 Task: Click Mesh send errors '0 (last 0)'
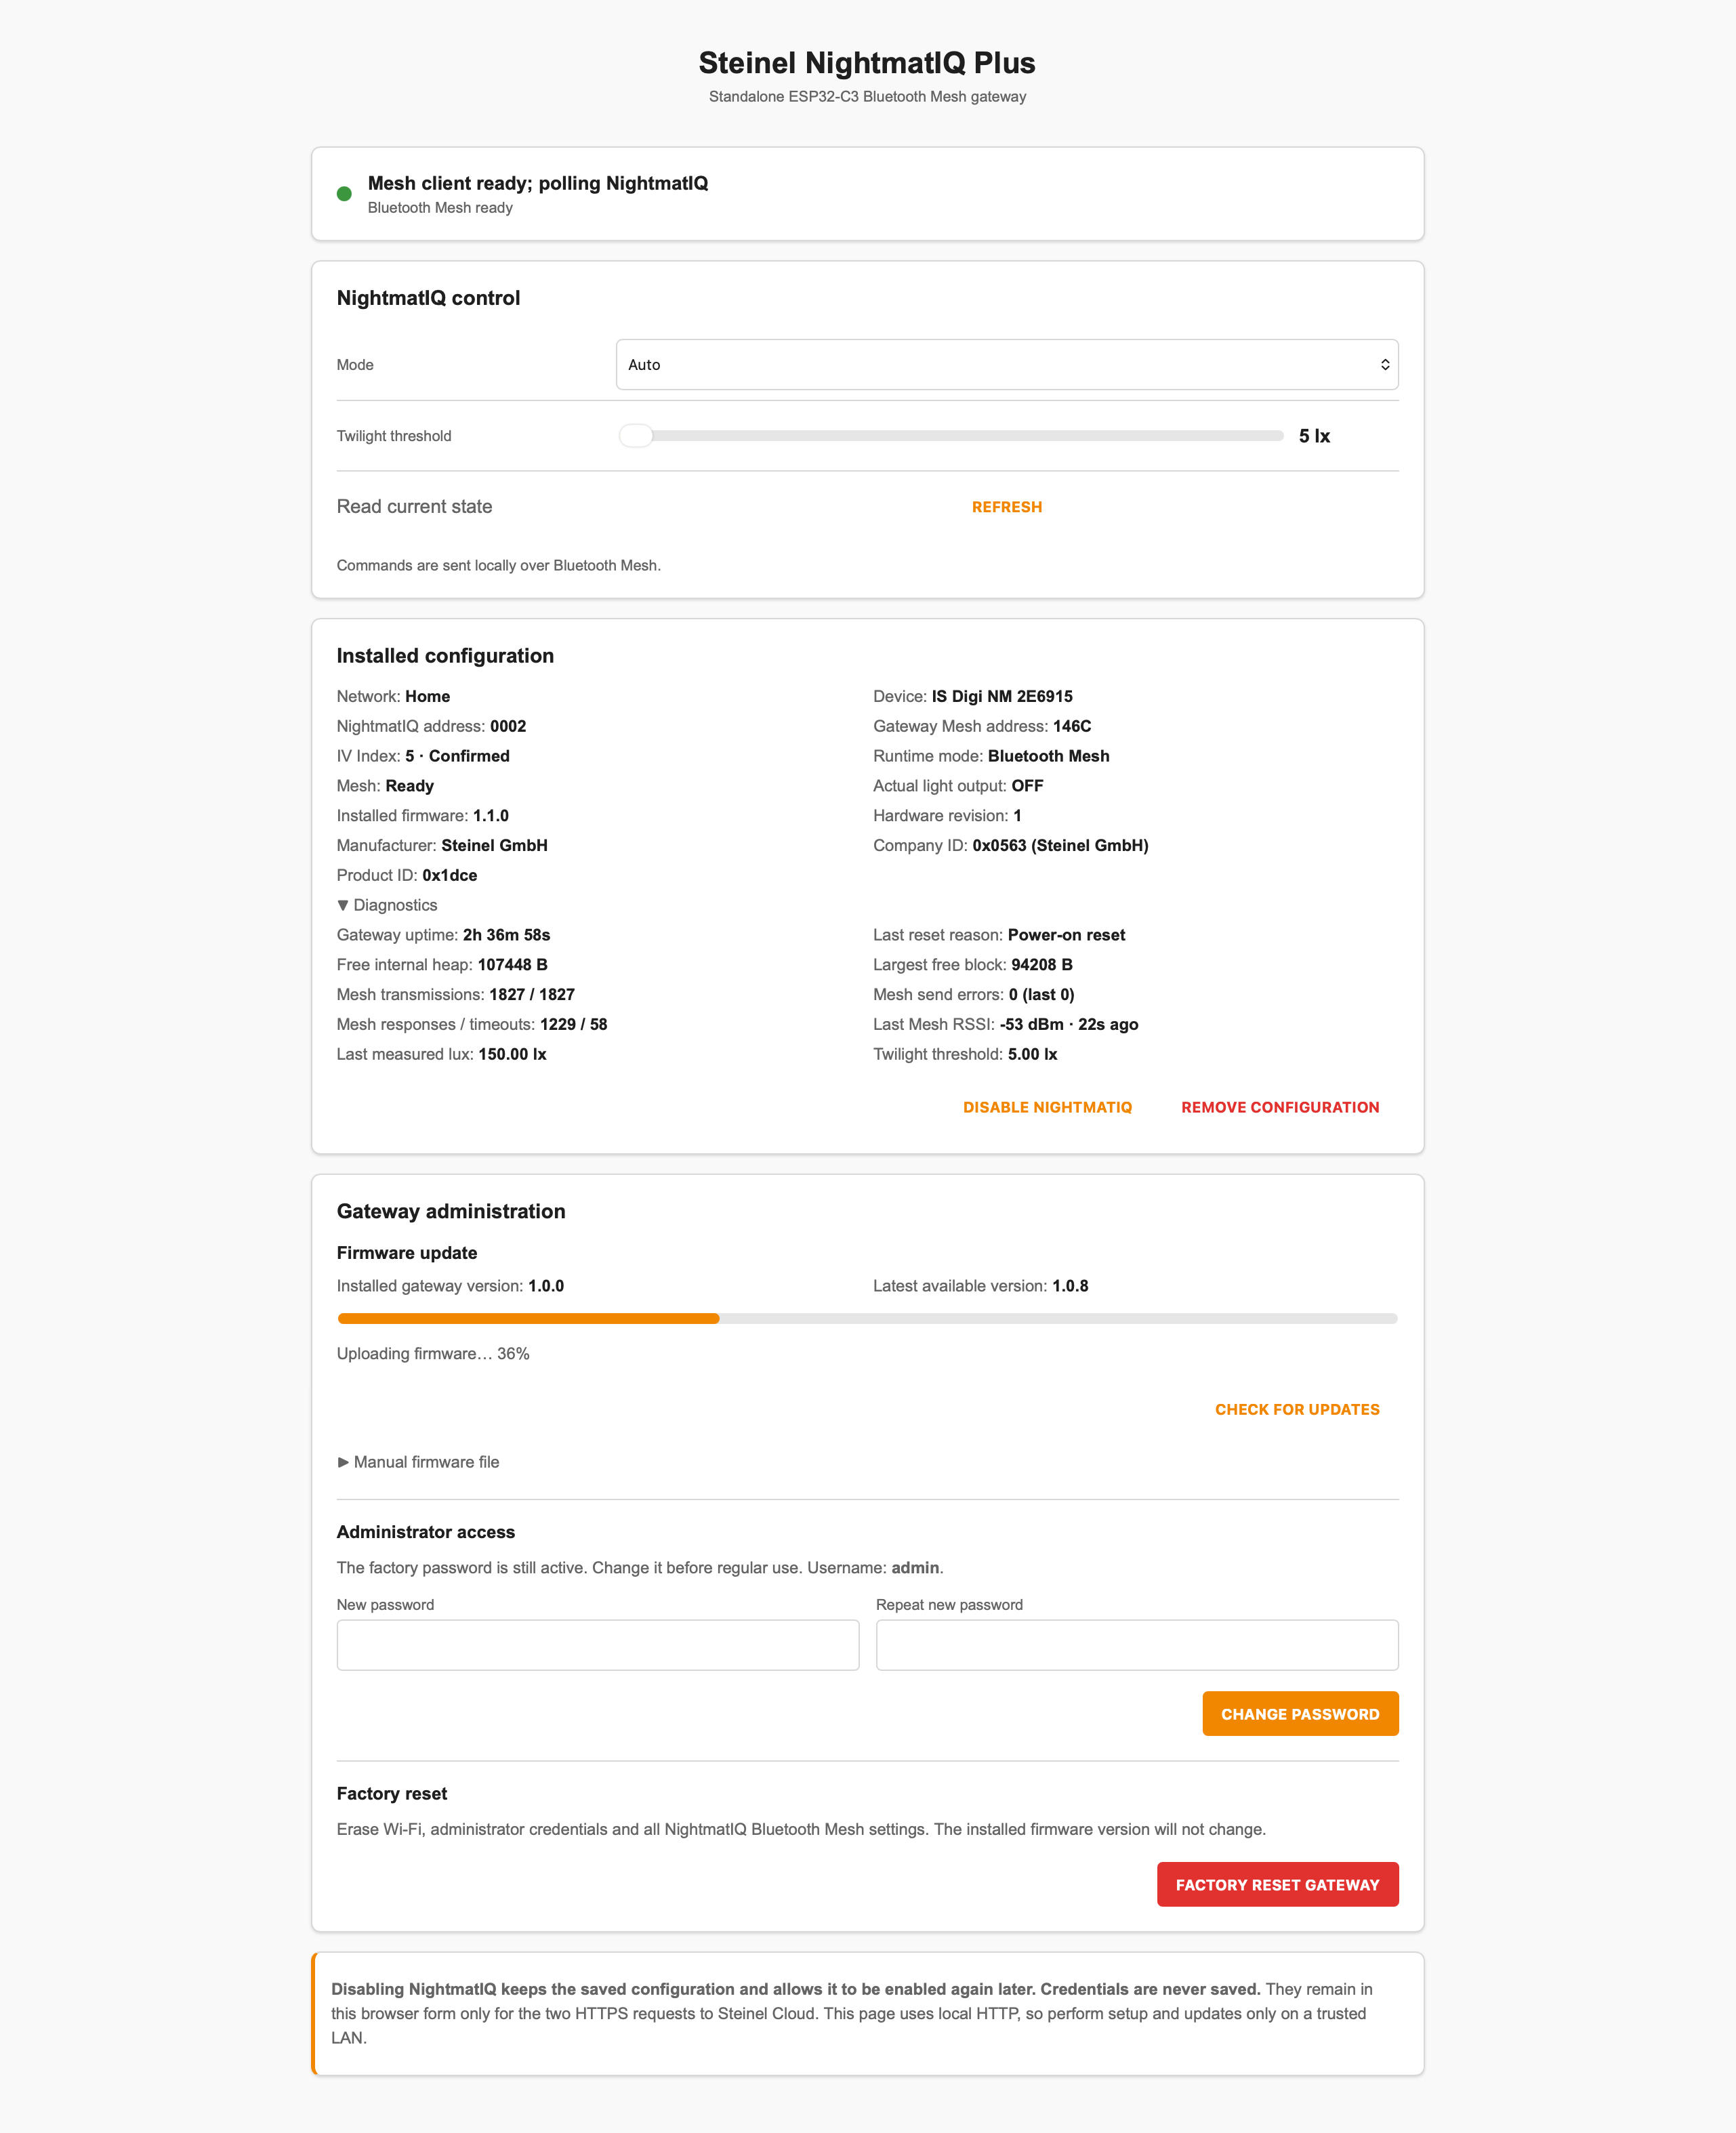point(1041,995)
